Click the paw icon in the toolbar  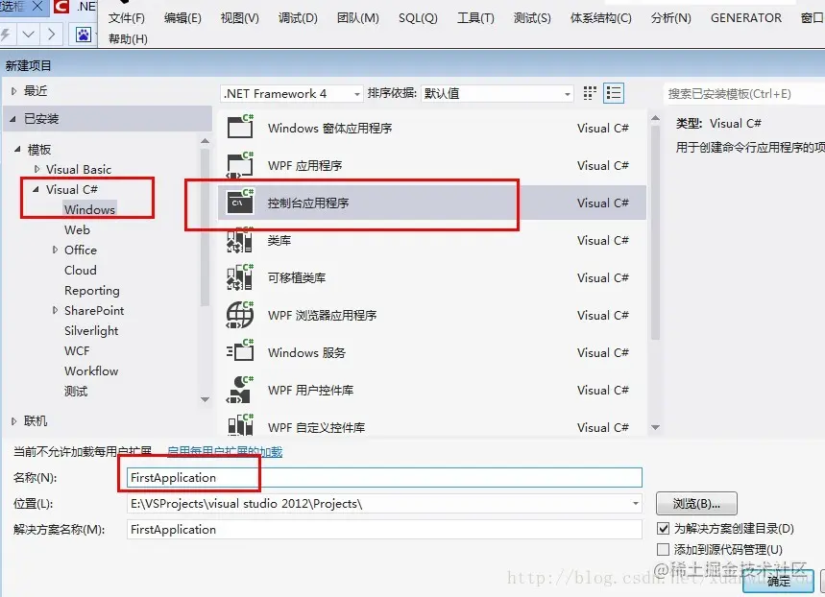[x=84, y=36]
